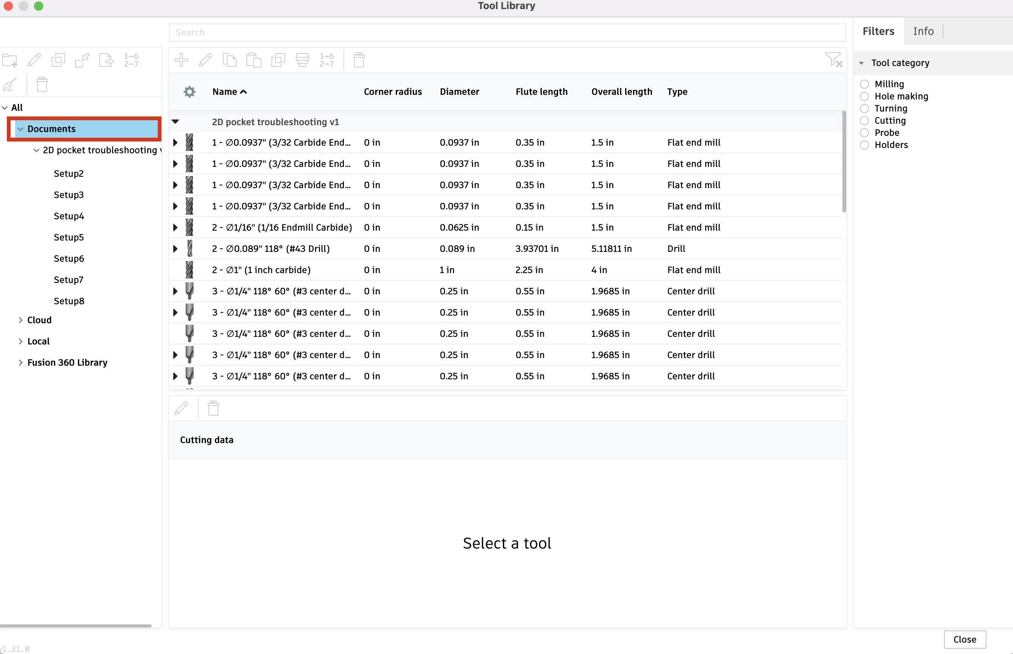Select the Milling tool category
This screenshot has width=1013, height=654.
pos(864,84)
